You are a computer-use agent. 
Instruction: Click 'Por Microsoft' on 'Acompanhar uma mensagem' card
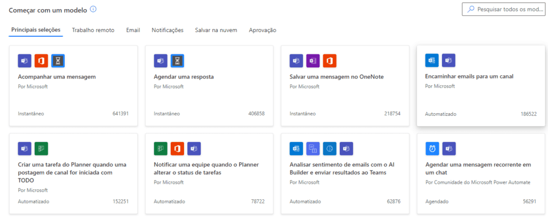[x=33, y=87]
